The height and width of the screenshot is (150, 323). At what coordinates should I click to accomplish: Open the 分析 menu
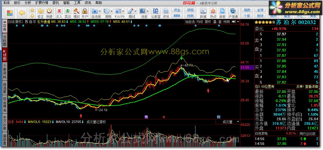click(28, 3)
